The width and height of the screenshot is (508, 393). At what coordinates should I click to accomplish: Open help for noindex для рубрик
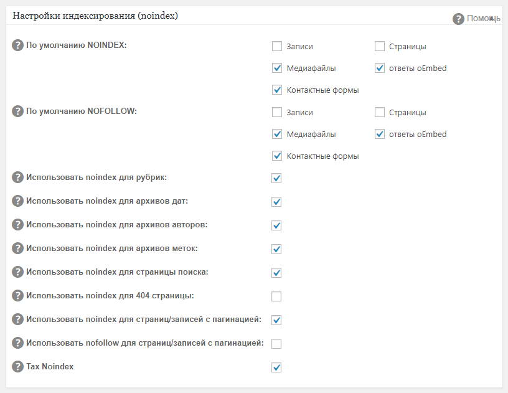pos(18,178)
